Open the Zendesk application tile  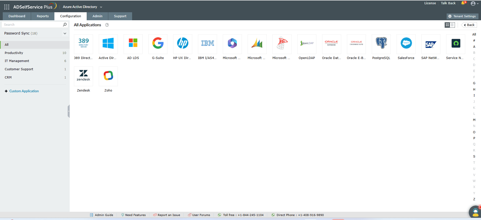point(83,76)
